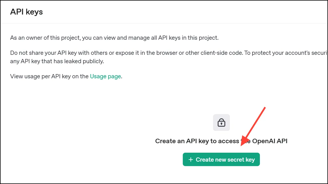This screenshot has height=184, width=328.
Task: Click the API keys page heading
Action: click(26, 12)
